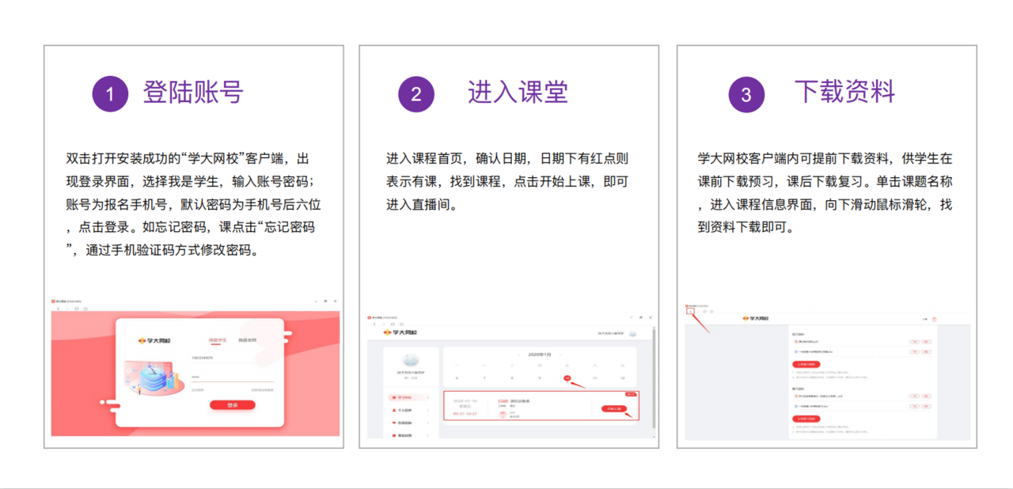
Task: Click the 开始上课 button in the course row
Action: (x=614, y=409)
